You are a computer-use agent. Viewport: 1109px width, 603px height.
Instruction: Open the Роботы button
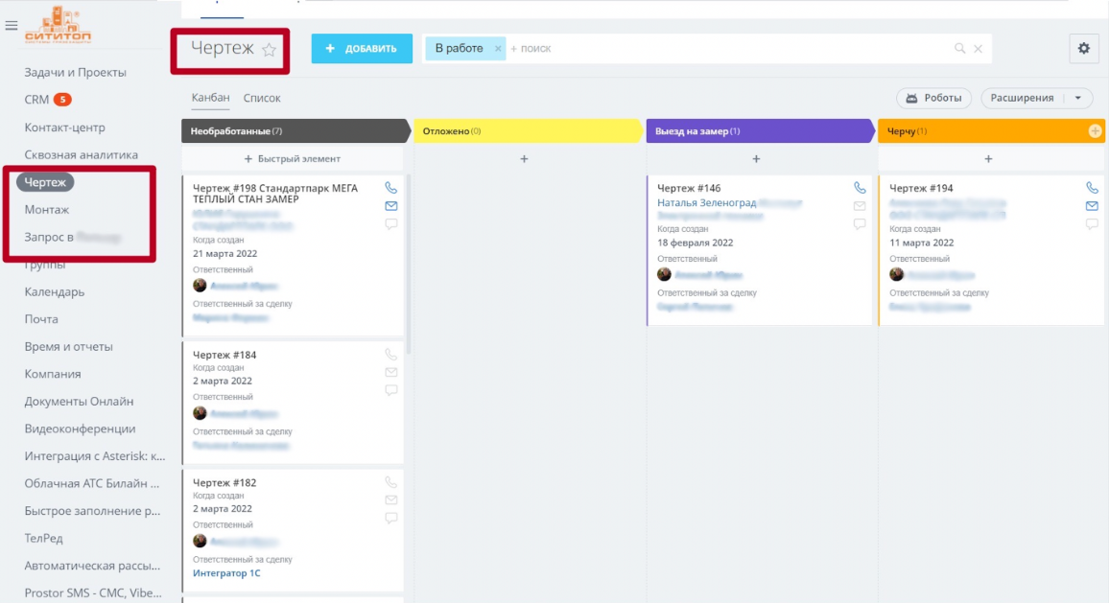click(x=933, y=98)
